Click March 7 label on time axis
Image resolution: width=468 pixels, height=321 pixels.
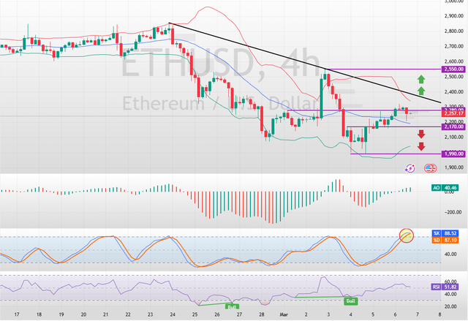(418, 314)
